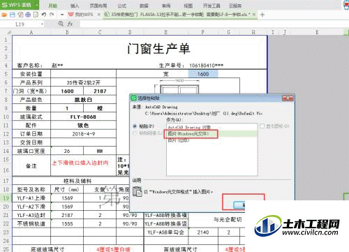Close the 35传奇推拉门 xls document tab

tap(254, 15)
